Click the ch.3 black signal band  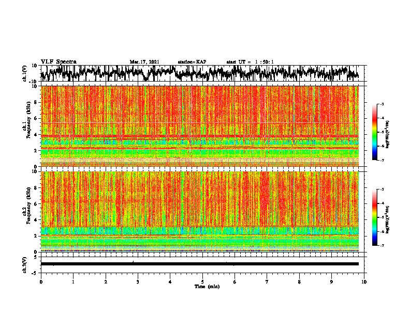(x=199, y=264)
